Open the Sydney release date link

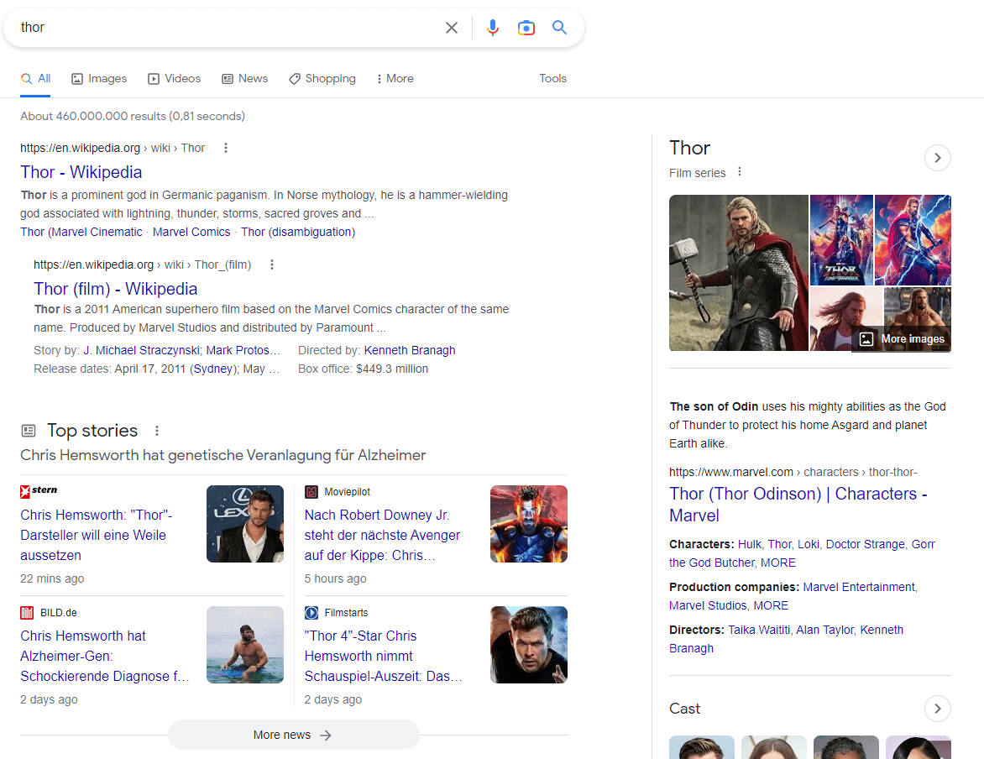click(x=212, y=369)
